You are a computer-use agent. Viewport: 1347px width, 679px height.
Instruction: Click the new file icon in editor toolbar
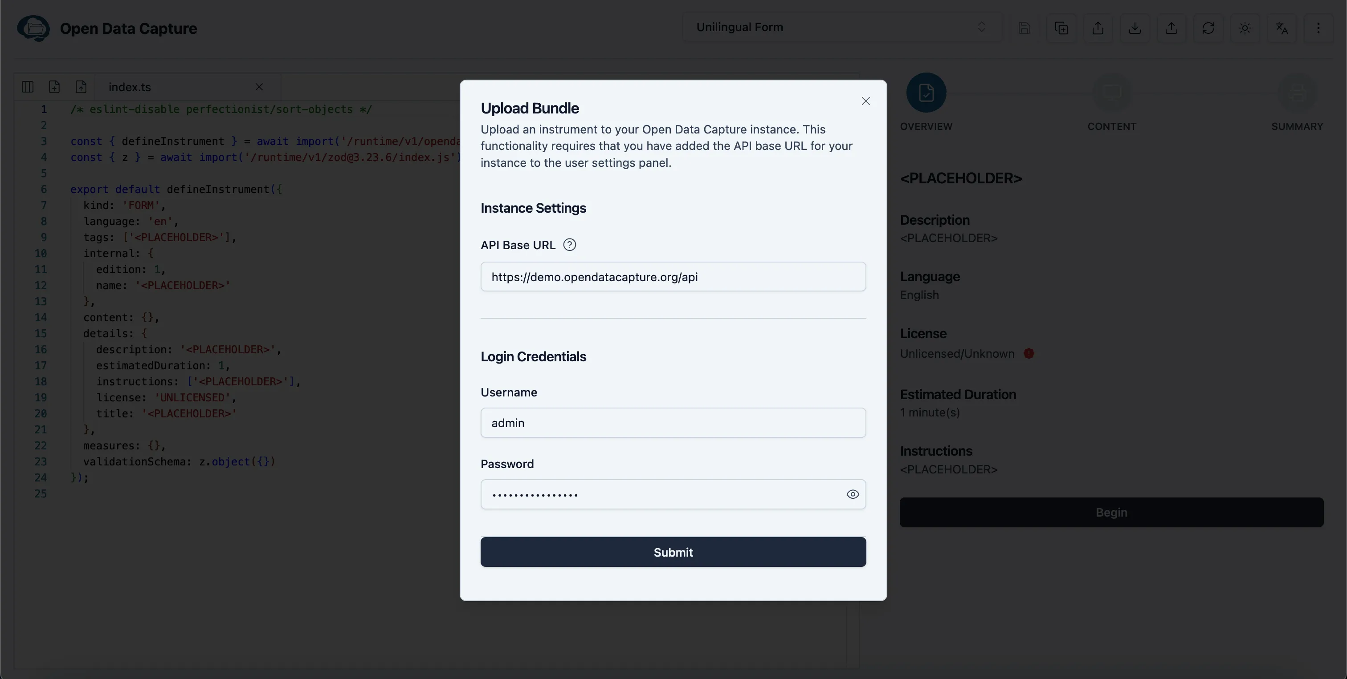[55, 87]
